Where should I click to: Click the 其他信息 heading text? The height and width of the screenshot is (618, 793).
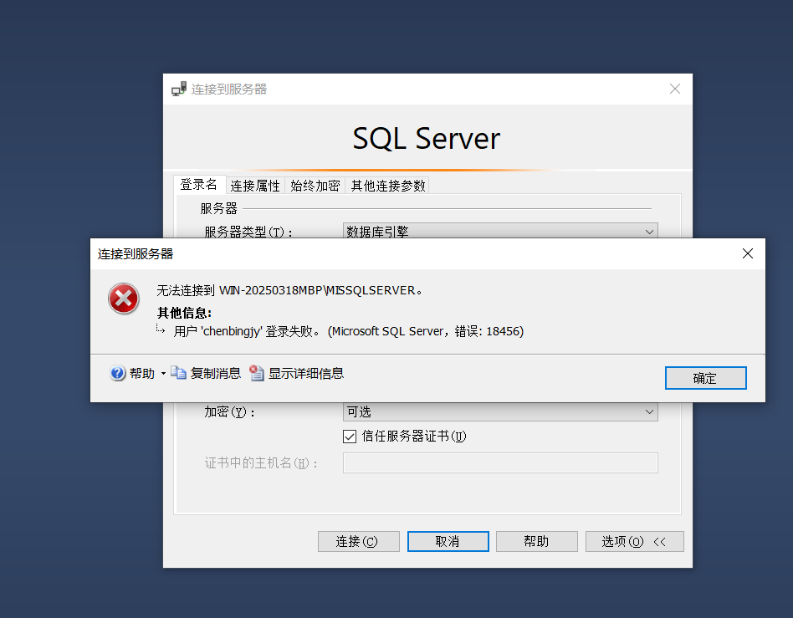coord(185,313)
